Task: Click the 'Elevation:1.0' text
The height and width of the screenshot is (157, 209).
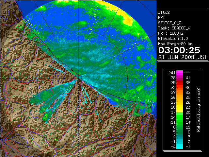Action: click(x=173, y=39)
